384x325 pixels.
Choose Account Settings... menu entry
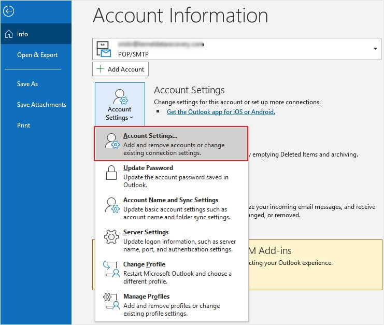click(171, 144)
